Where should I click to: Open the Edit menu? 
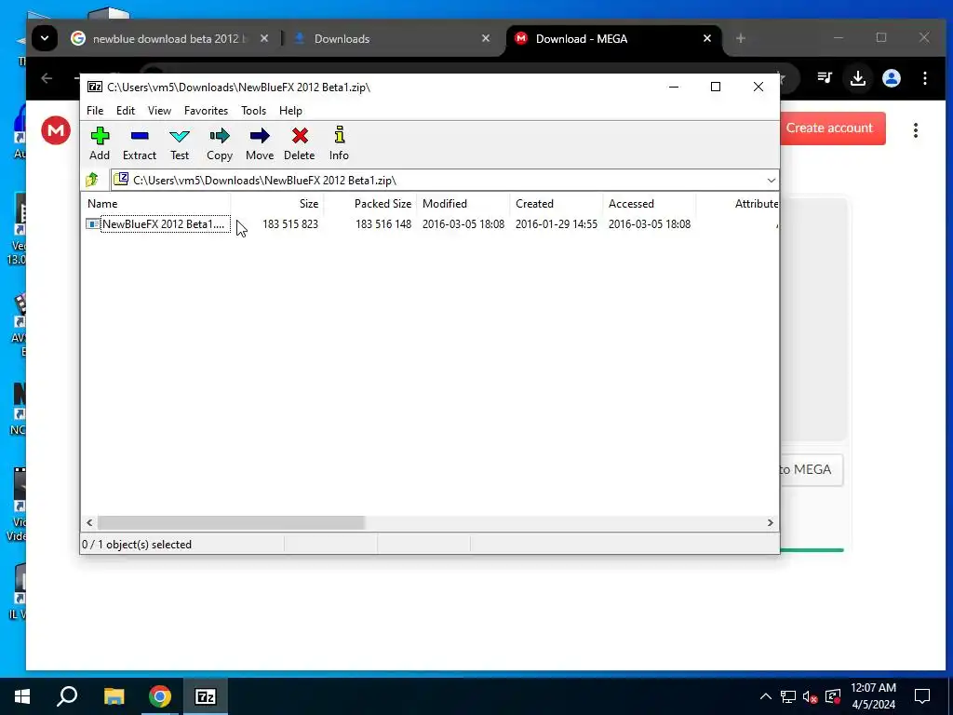click(126, 111)
